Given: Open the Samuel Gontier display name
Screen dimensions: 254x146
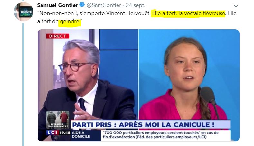Looking at the screenshot, I should pos(58,5).
